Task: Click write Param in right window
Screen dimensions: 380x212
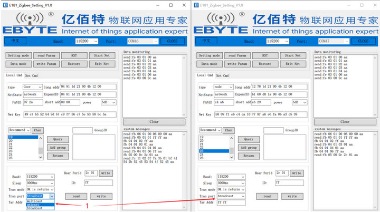Action: [237, 64]
